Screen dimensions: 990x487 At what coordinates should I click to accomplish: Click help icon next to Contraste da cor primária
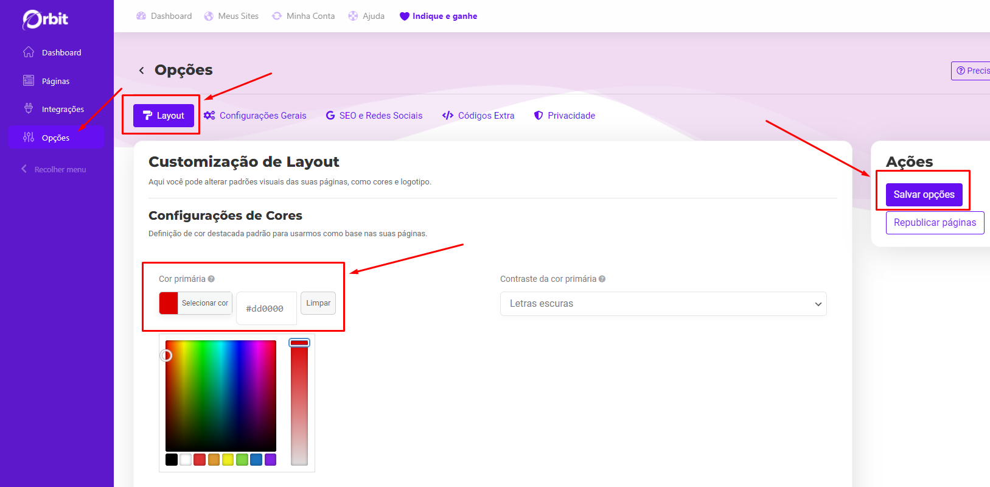(x=602, y=279)
